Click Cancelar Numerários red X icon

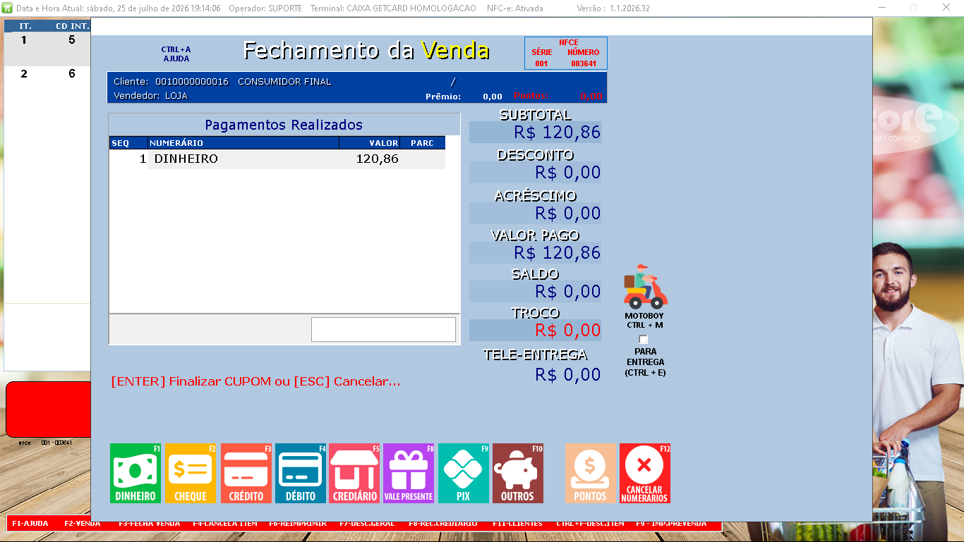pos(645,473)
